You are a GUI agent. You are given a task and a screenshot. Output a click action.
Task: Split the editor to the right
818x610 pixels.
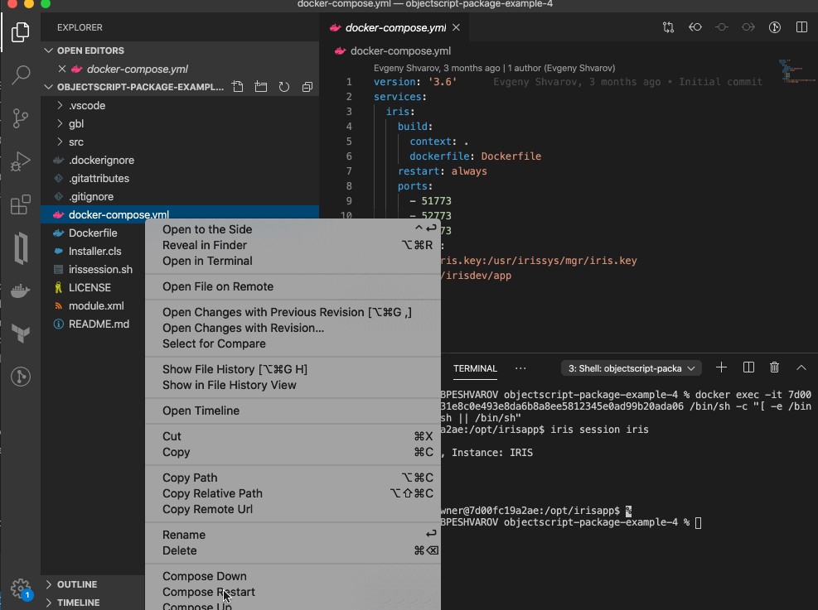(x=801, y=27)
